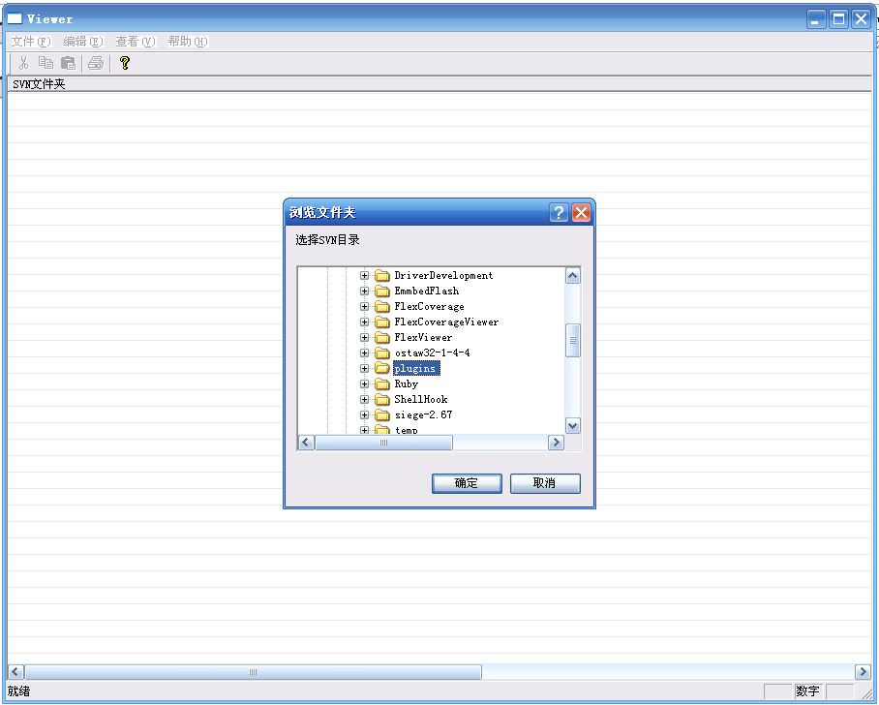This screenshot has height=705, width=879.
Task: Click the FlexCoverage folder icon
Action: point(381,307)
